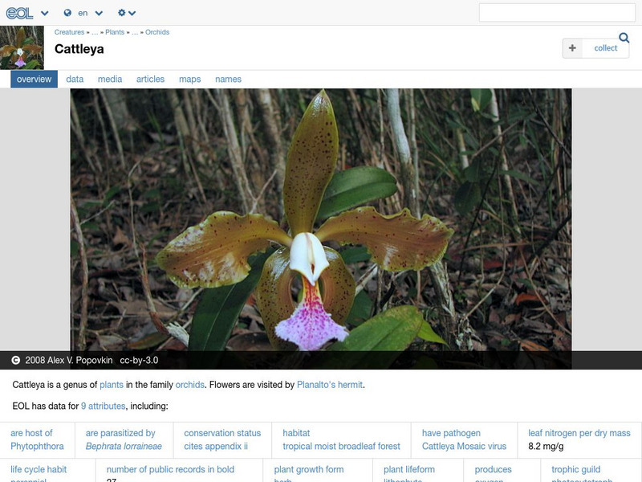
Task: Click the search magnifier icon
Action: (622, 37)
